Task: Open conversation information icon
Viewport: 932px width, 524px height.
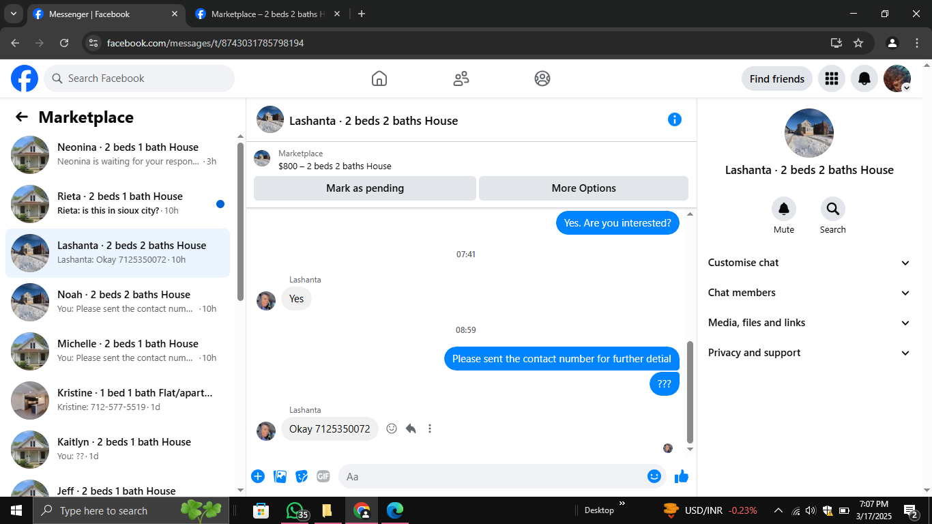Action: pyautogui.click(x=675, y=119)
